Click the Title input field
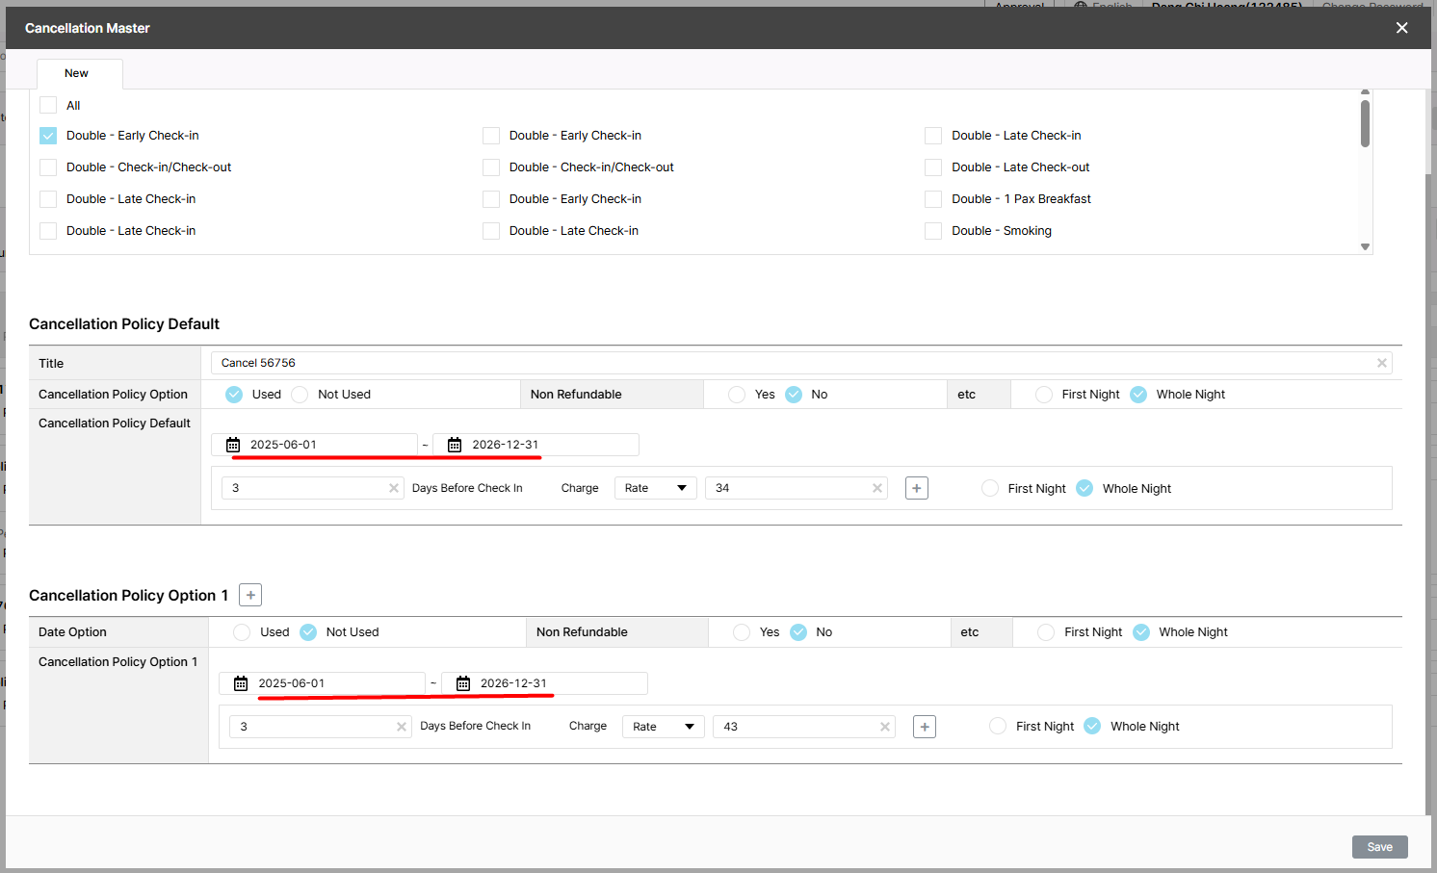The width and height of the screenshot is (1437, 873). click(x=790, y=363)
